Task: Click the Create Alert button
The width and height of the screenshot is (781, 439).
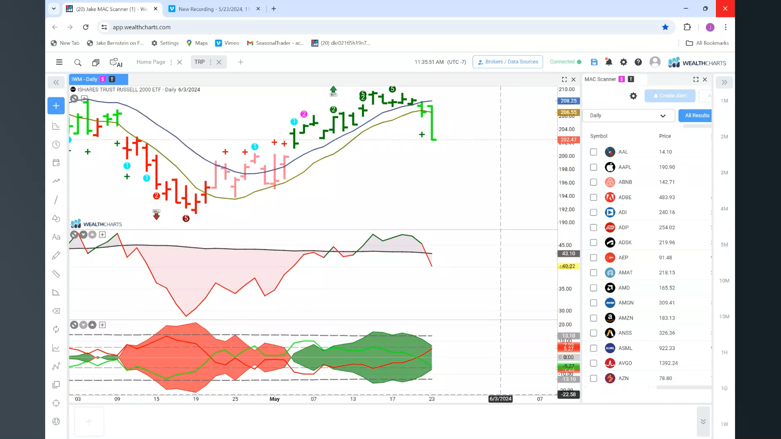Action: pyautogui.click(x=670, y=96)
